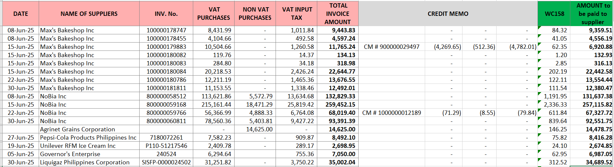Select VAT purchases value 215,161.44
Image resolution: width=614 pixels, height=167 pixels.
(214, 105)
